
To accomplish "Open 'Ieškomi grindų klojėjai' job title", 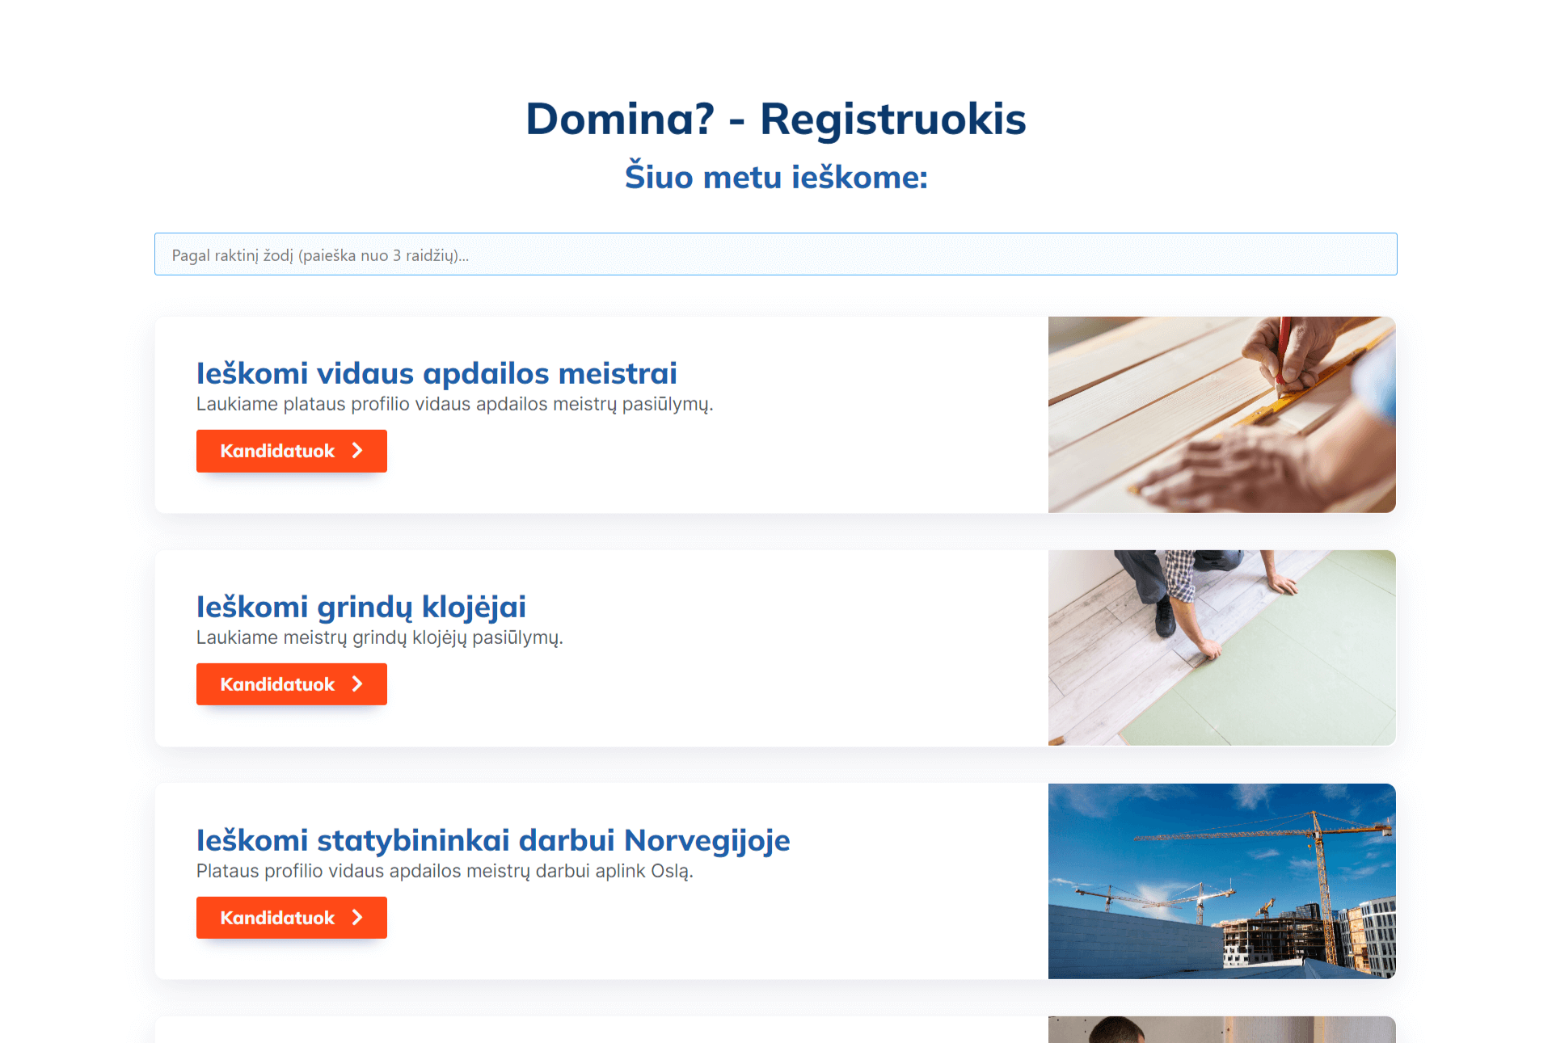I will [361, 607].
